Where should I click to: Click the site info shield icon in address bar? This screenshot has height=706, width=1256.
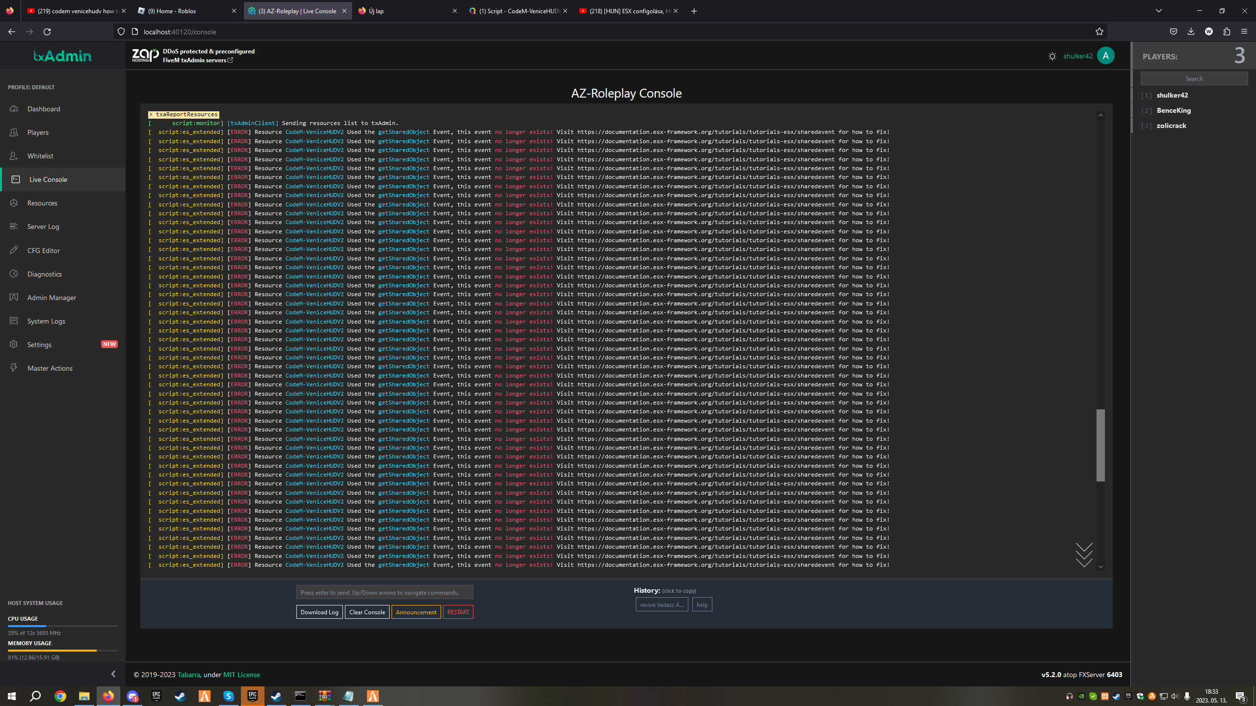121,31
